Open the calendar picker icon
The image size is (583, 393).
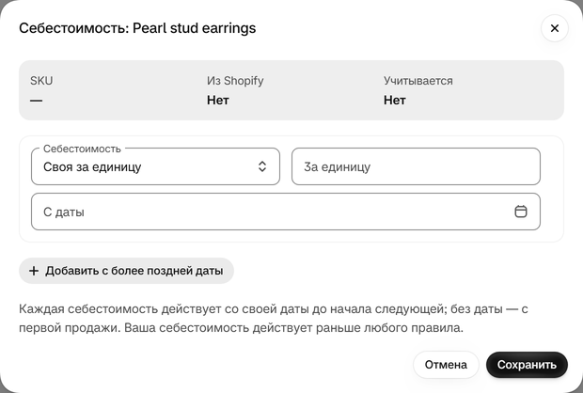coord(521,212)
